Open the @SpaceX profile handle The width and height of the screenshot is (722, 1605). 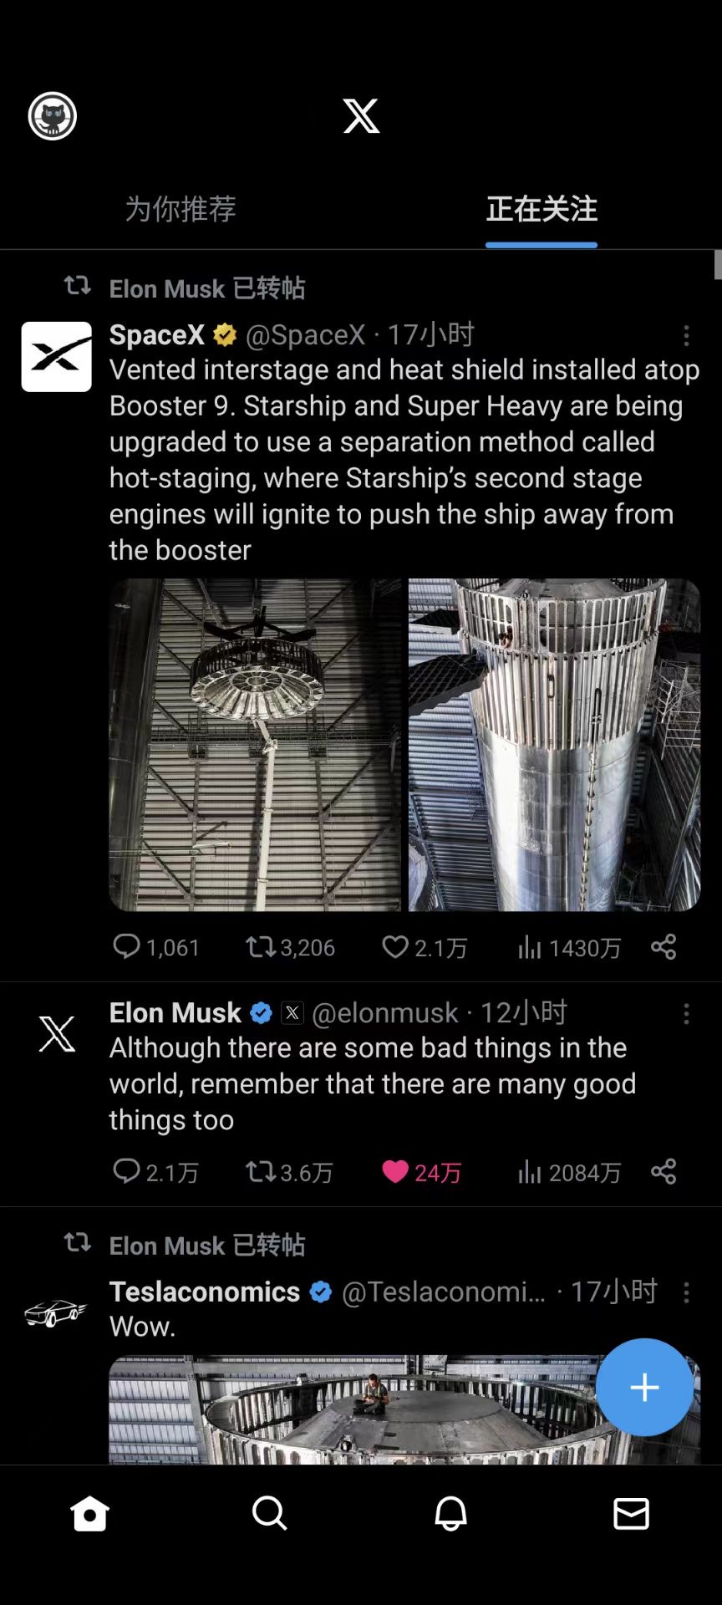306,335
